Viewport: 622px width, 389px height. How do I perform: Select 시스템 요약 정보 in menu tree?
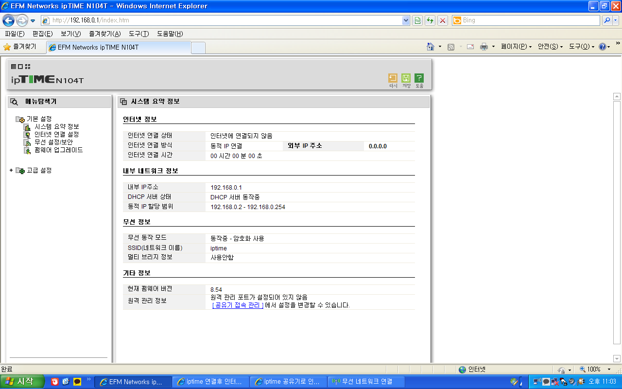pos(56,126)
